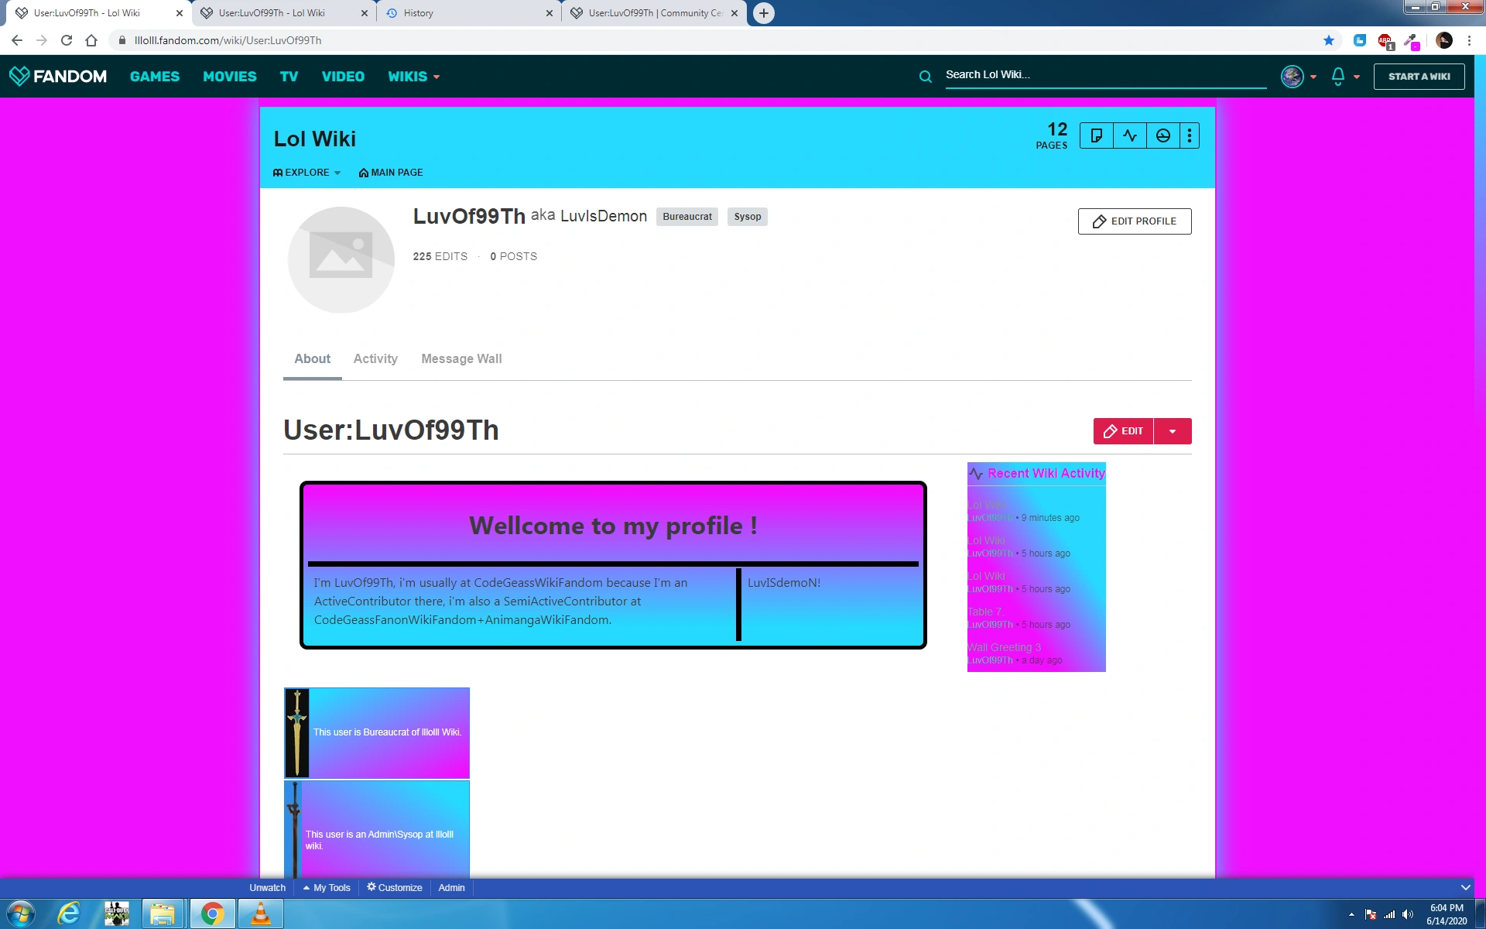Open the notifications bell icon
1486x929 pixels.
click(1338, 76)
